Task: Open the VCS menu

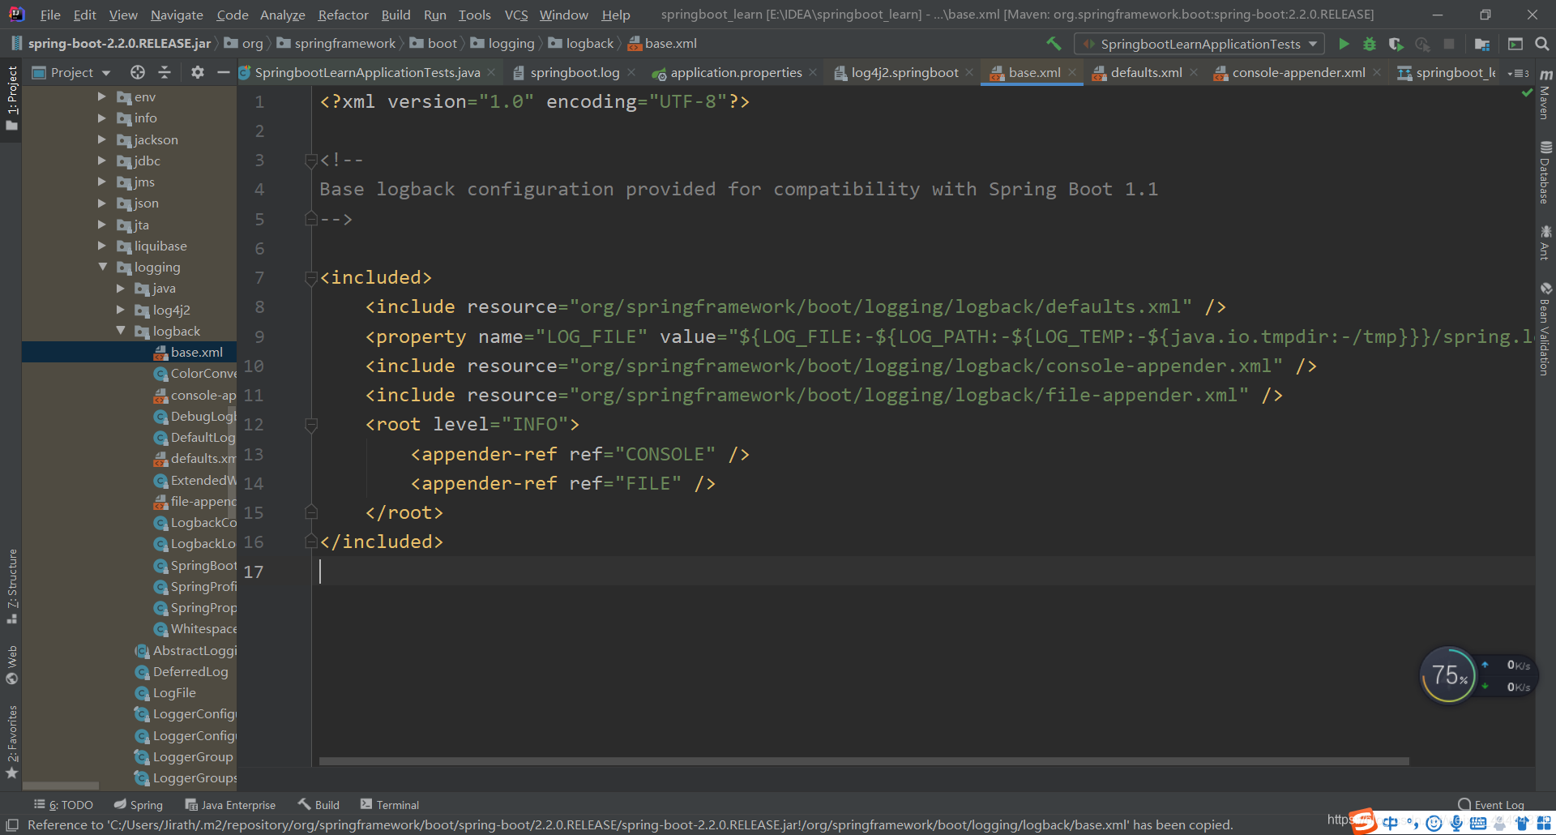Action: point(515,15)
